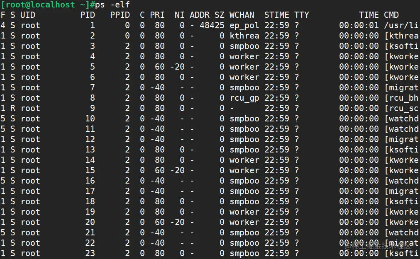Select the SZ value 48425

click(212, 25)
